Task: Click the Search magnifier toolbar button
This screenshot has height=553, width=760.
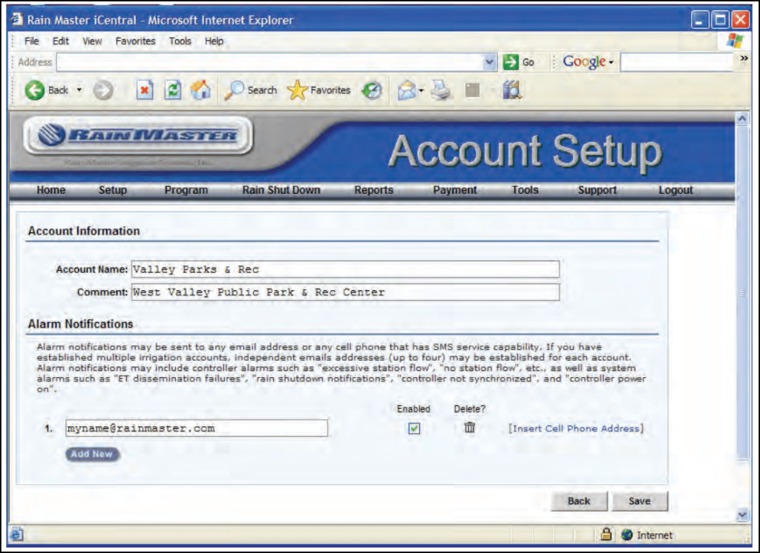Action: (251, 90)
